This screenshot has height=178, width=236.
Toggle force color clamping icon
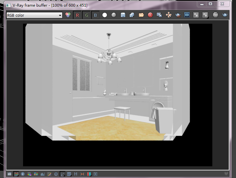click(16, 174)
